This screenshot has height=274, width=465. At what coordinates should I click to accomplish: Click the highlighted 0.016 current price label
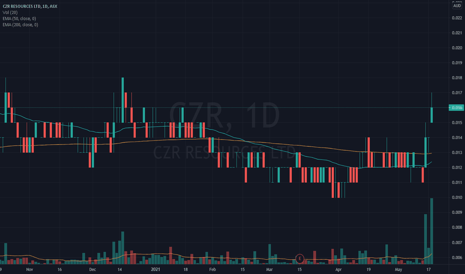coord(457,108)
